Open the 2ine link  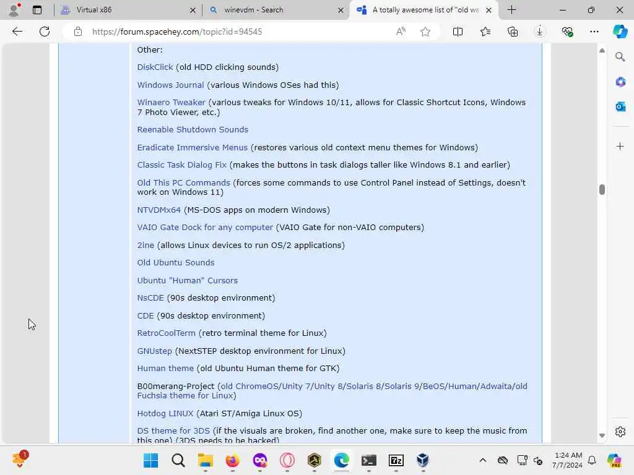[145, 245]
